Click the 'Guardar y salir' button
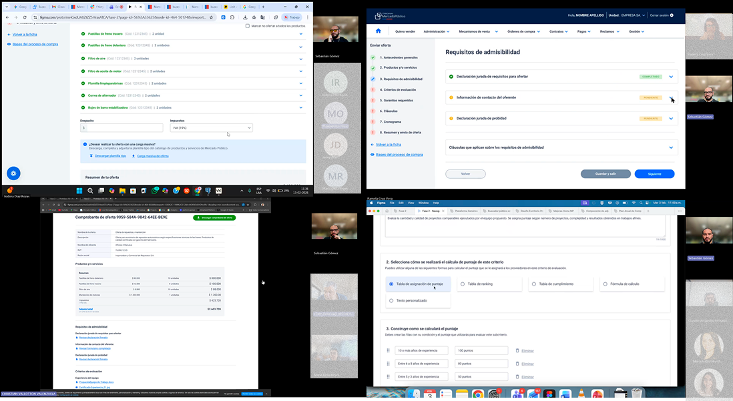The height and width of the screenshot is (401, 733). coord(605,174)
